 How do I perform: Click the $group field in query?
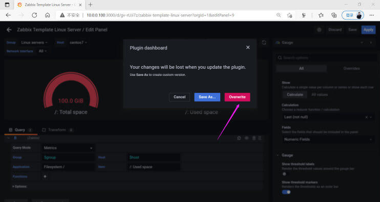coord(68,157)
